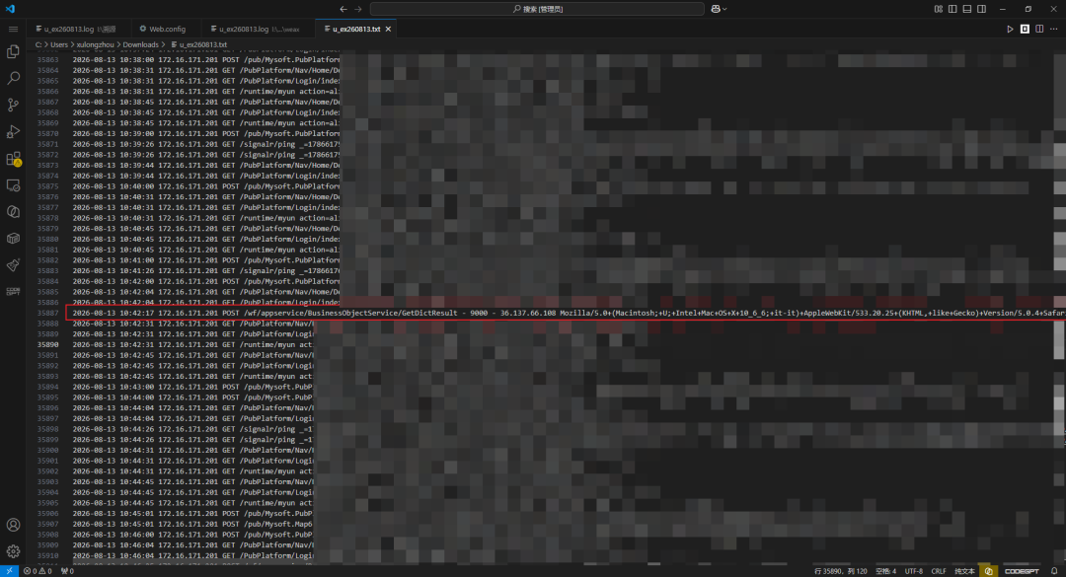This screenshot has width=1066, height=577.
Task: Open the Extensions view with badge
Action: click(x=13, y=159)
